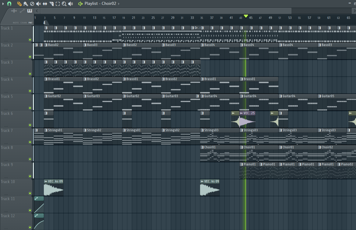
Task: Open the Playlist options menu arrow
Action: (x=3, y=4)
